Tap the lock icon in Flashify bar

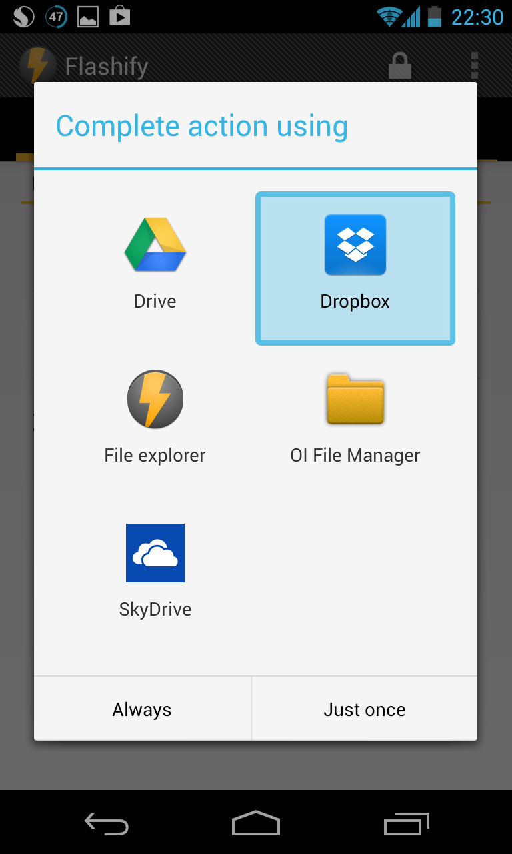(400, 66)
